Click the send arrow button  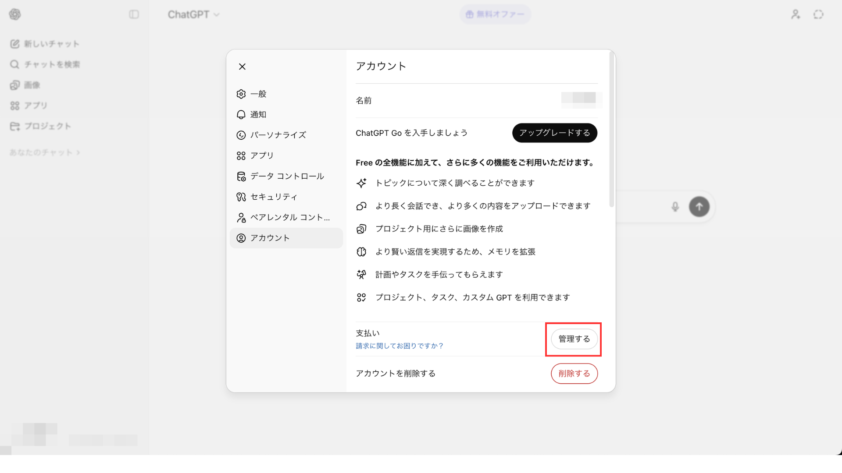click(x=699, y=207)
